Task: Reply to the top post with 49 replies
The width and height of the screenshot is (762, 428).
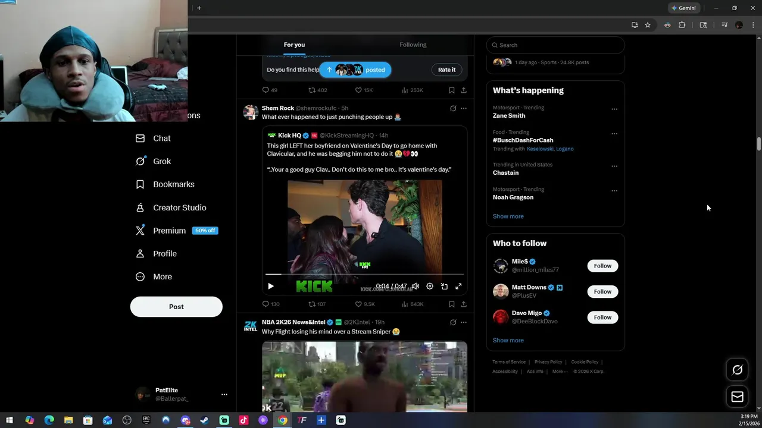Action: [270, 90]
